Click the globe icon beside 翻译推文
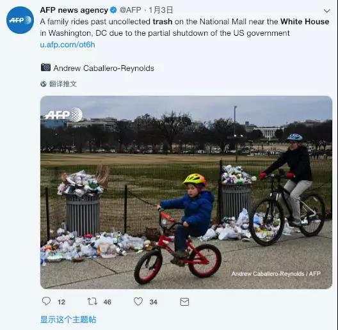The height and width of the screenshot is (330, 338). click(44, 84)
